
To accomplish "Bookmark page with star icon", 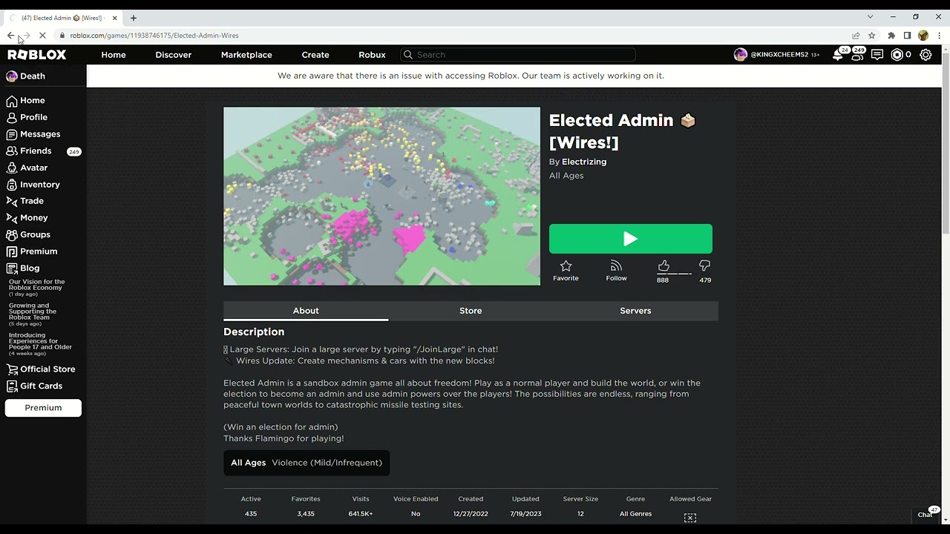I will click(x=872, y=36).
